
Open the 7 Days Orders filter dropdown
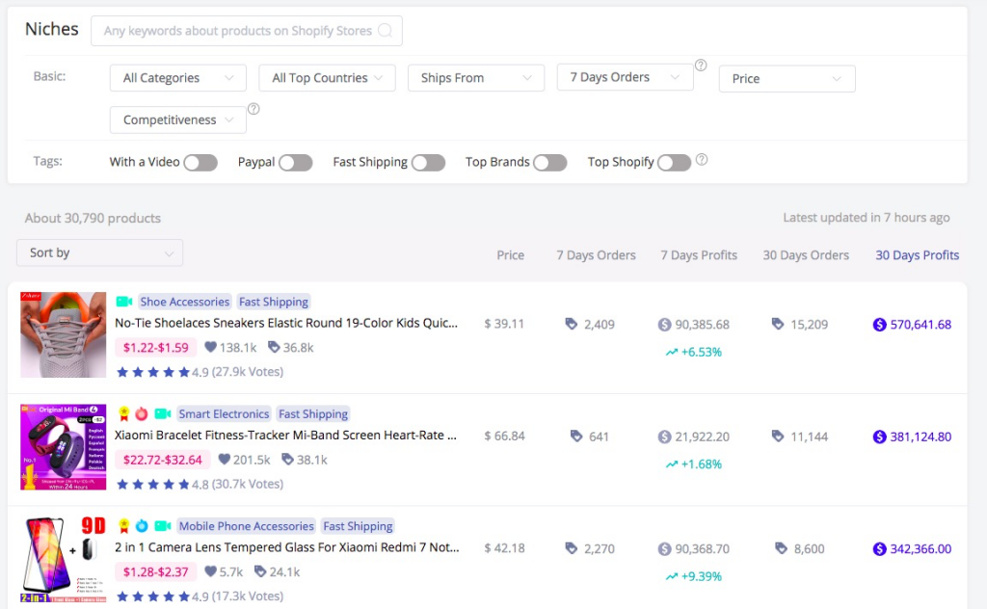pos(625,77)
